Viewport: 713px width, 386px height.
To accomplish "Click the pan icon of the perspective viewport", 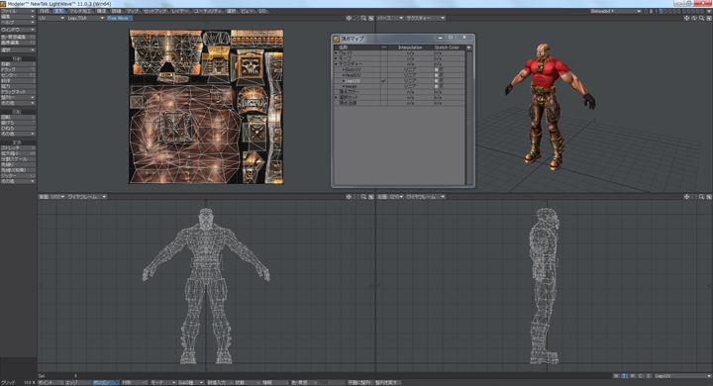I will [x=686, y=18].
